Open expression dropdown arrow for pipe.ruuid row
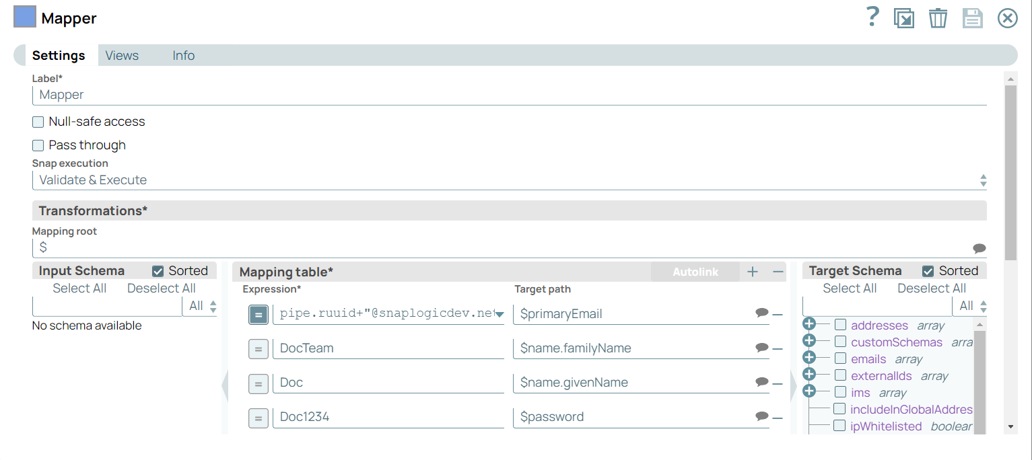The image size is (1032, 460). point(500,315)
